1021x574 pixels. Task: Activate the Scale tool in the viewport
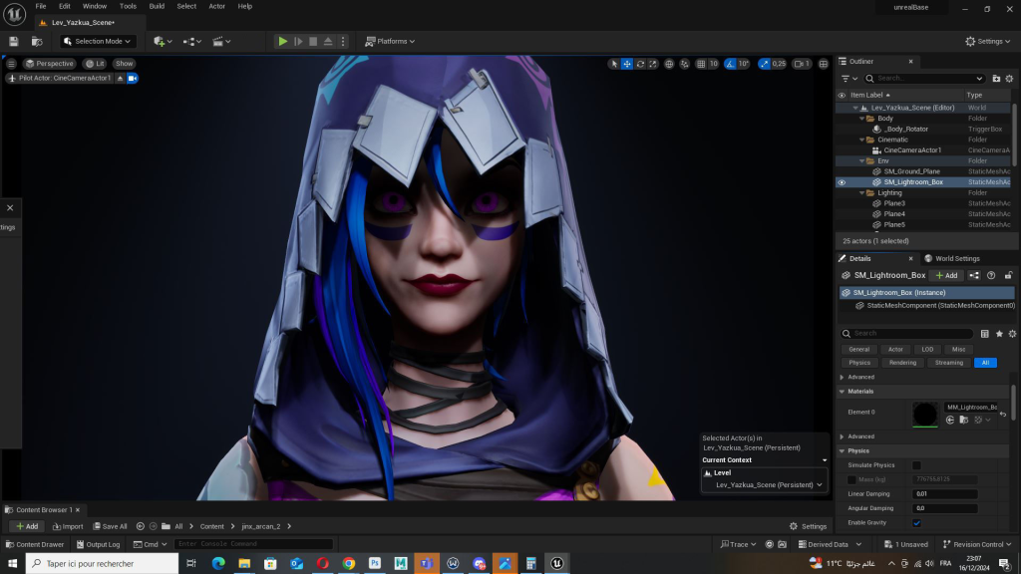click(x=653, y=64)
